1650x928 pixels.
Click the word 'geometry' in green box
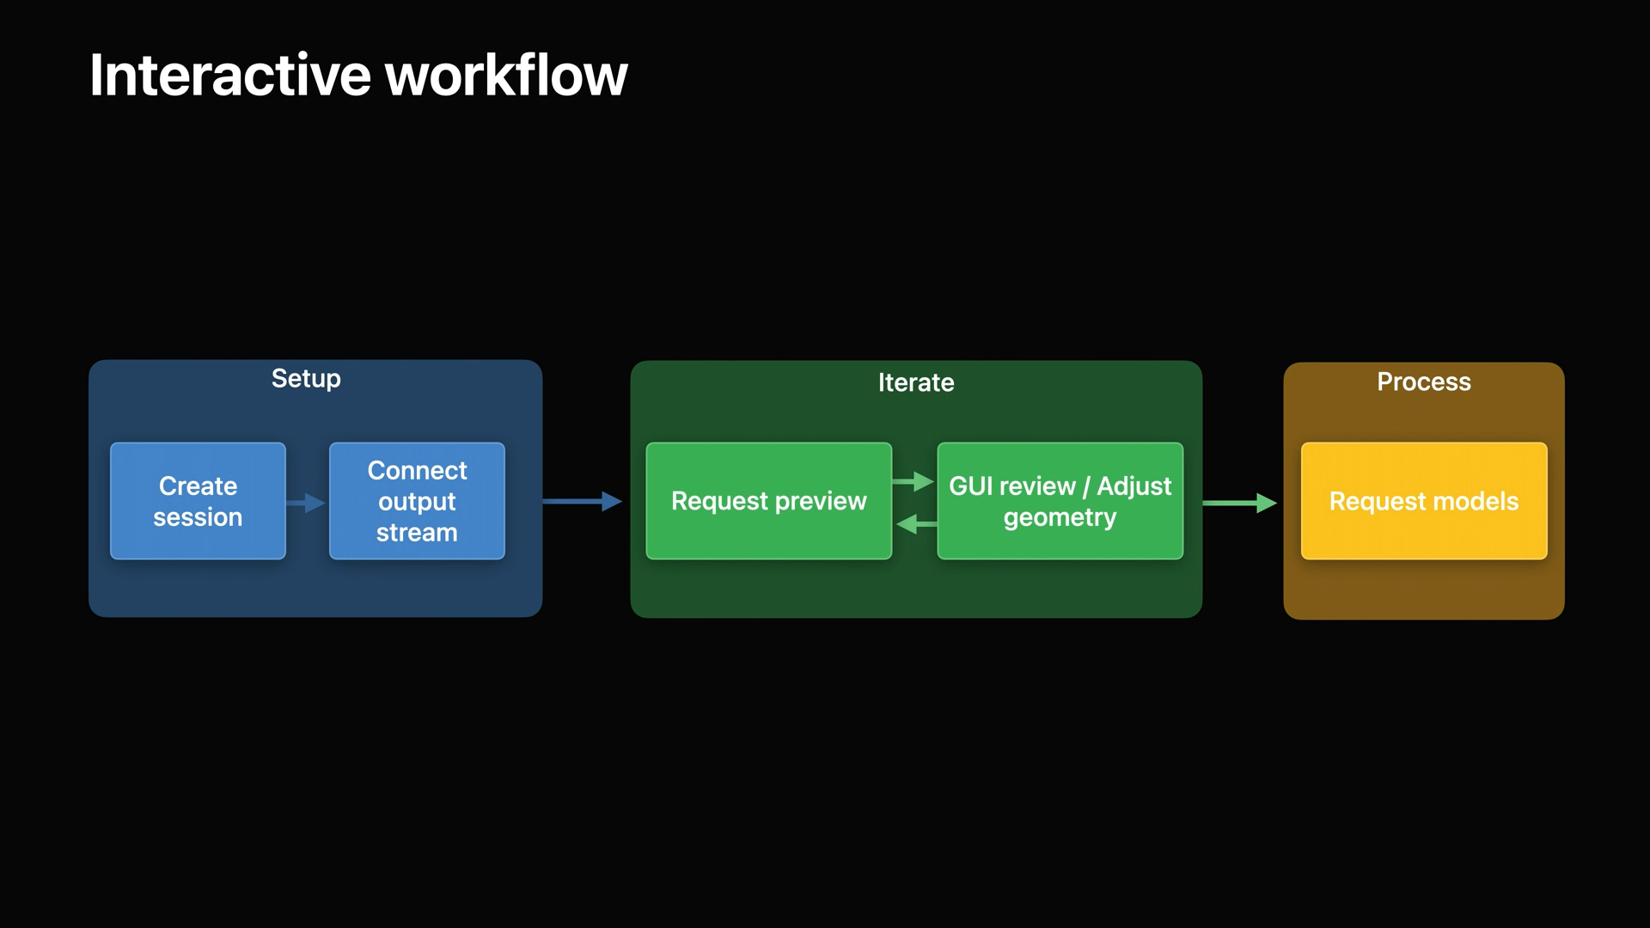[x=1060, y=518]
